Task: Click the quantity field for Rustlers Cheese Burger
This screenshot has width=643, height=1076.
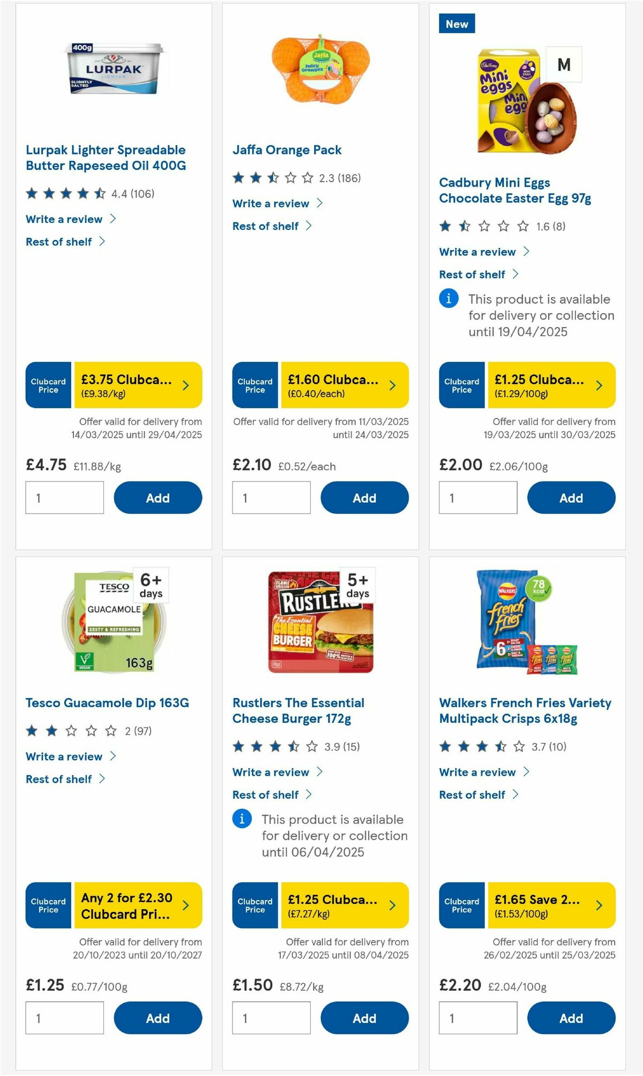Action: coord(271,1018)
